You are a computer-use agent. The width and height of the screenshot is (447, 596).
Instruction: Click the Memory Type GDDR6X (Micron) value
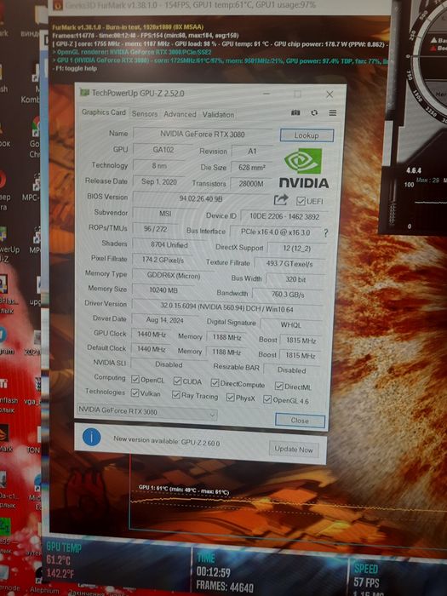click(x=174, y=276)
